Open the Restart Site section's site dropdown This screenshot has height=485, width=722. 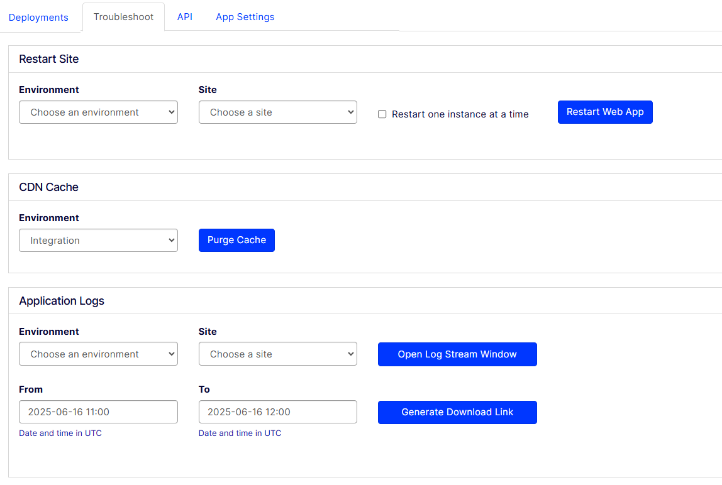[x=277, y=112]
